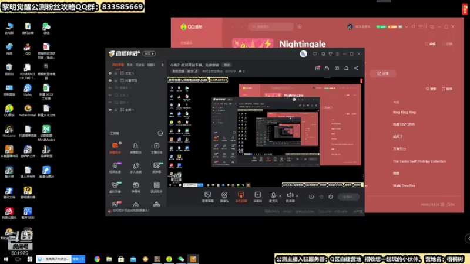Add a 多媒体 source
Viewport: 470px width, 264px height.
[257, 197]
